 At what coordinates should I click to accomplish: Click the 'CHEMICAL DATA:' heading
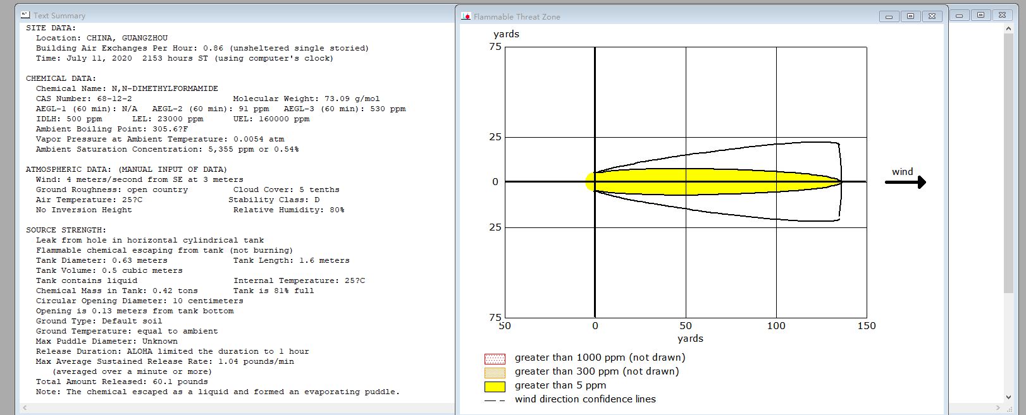click(x=61, y=78)
